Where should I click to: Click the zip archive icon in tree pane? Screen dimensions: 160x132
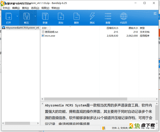(4, 28)
